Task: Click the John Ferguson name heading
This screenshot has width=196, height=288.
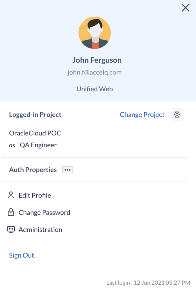Action: 97,60
